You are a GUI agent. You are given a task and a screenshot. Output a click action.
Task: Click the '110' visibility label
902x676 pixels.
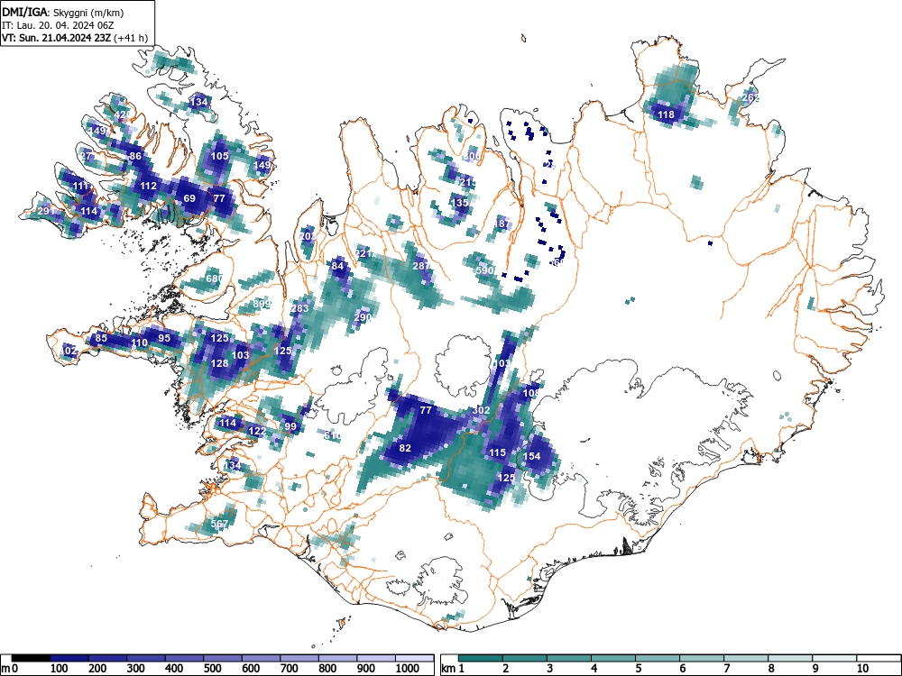(x=139, y=343)
